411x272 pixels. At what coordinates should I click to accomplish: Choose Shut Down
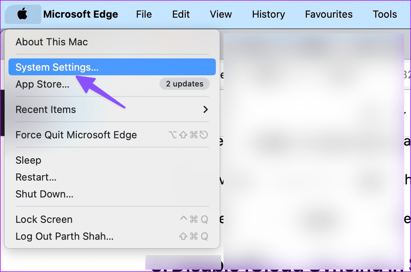44,194
